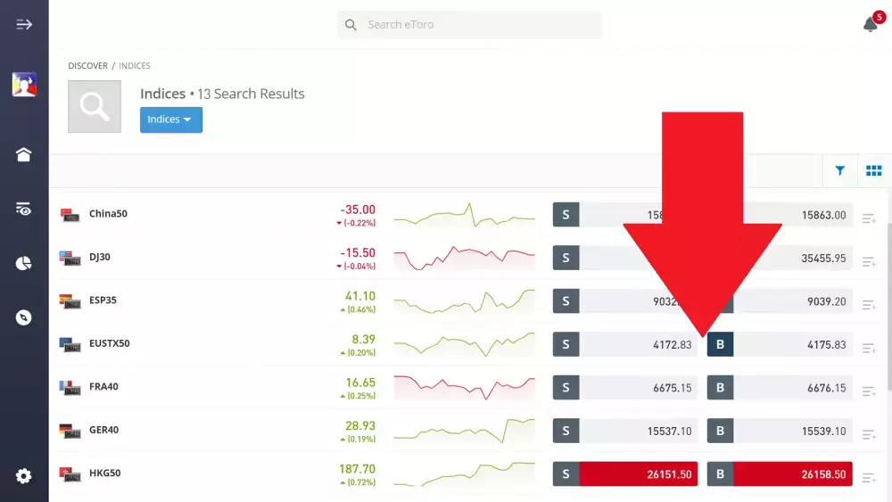Go to DISCOVER breadcrumb
Image resolution: width=892 pixels, height=502 pixels.
coord(87,66)
